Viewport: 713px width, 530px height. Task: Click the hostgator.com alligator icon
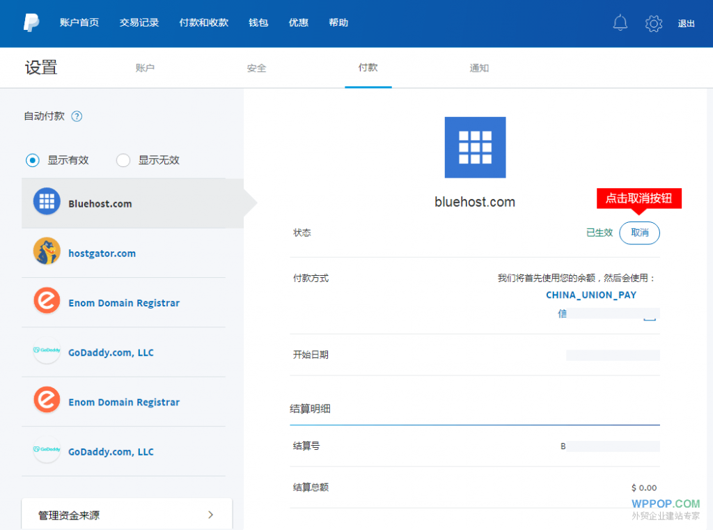tap(46, 252)
